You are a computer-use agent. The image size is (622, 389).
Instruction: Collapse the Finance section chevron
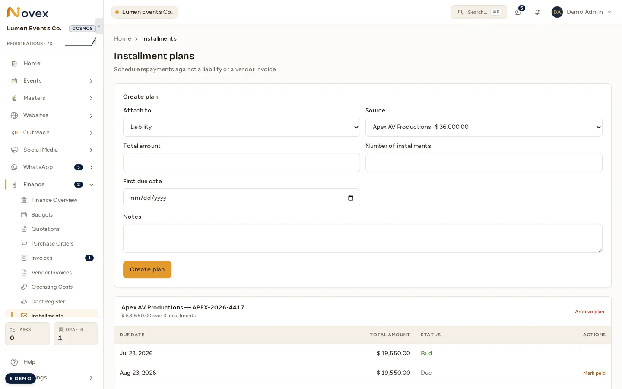point(91,185)
